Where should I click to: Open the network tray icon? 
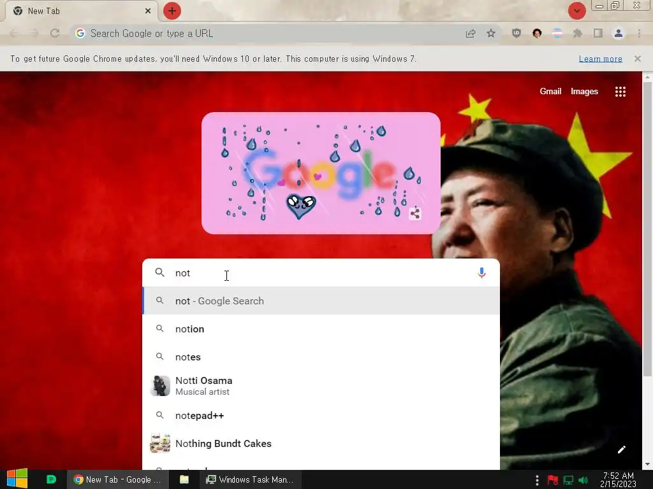(568, 480)
